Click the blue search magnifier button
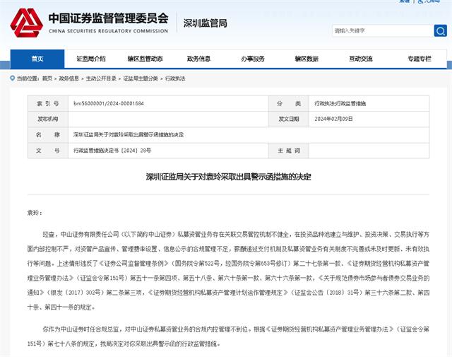The height and width of the screenshot is (357, 452). 440,30
